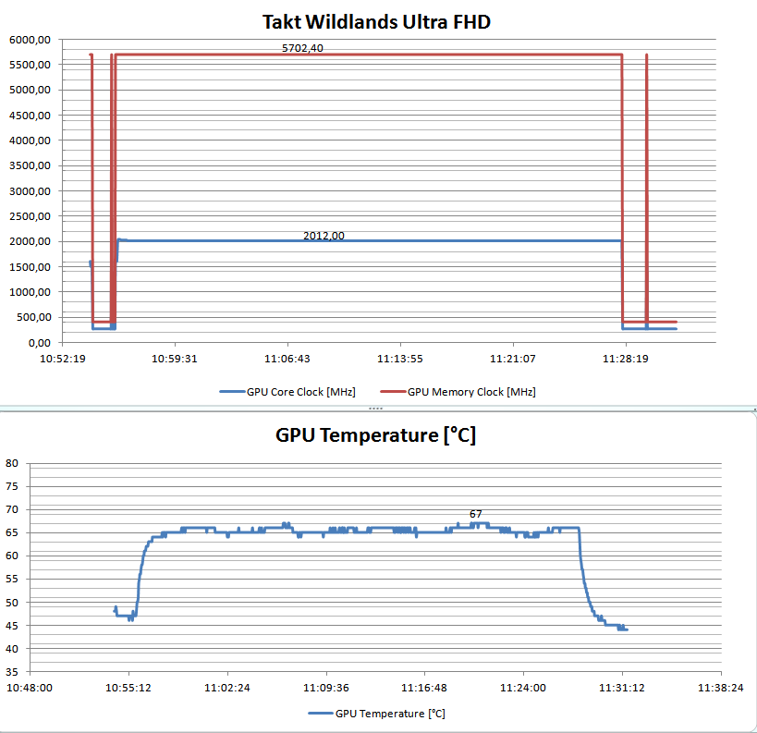Click the 2000,00 y-axis label
Viewport: 757px width, 733px height.
pos(30,241)
